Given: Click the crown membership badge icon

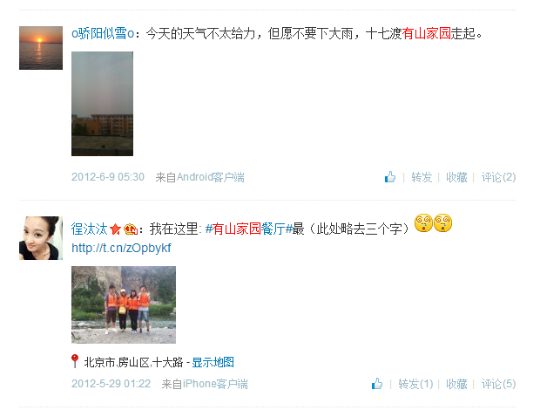Looking at the screenshot, I should click(131, 229).
